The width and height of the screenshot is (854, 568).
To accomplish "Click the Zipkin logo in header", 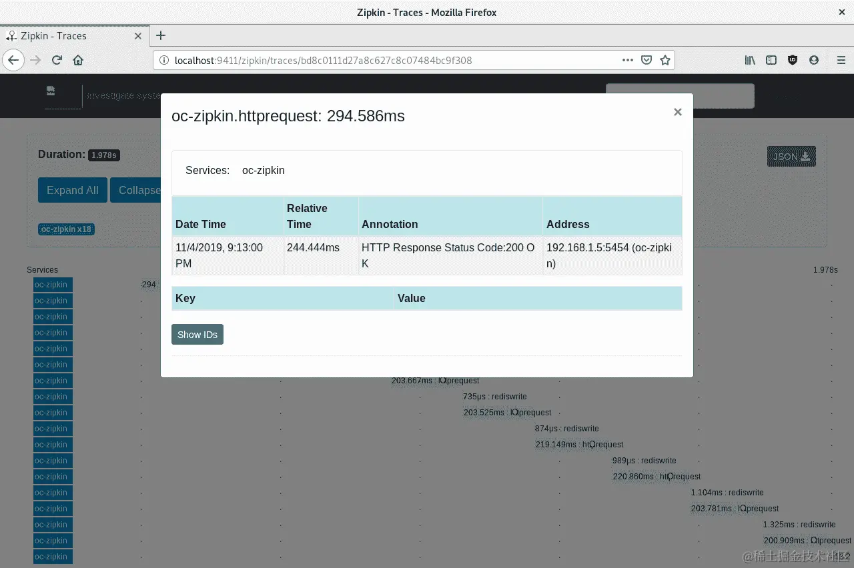I will (63, 97).
